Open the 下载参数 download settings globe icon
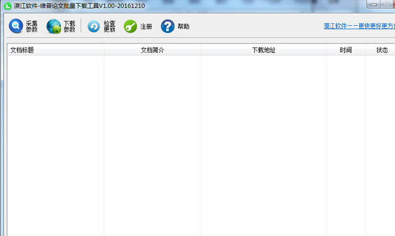This screenshot has height=236, width=395. [x=54, y=27]
